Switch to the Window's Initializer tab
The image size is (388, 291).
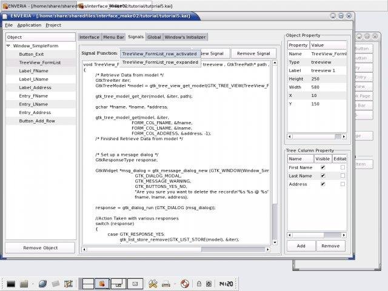click(x=186, y=37)
